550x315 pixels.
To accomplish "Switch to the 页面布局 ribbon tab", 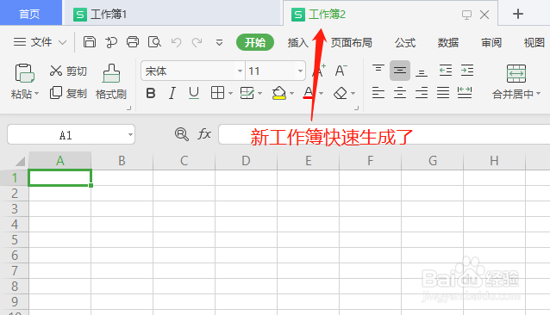I will pyautogui.click(x=352, y=43).
